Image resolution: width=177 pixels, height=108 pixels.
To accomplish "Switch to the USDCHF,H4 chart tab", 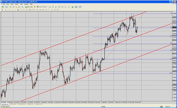I will (x=13, y=104).
